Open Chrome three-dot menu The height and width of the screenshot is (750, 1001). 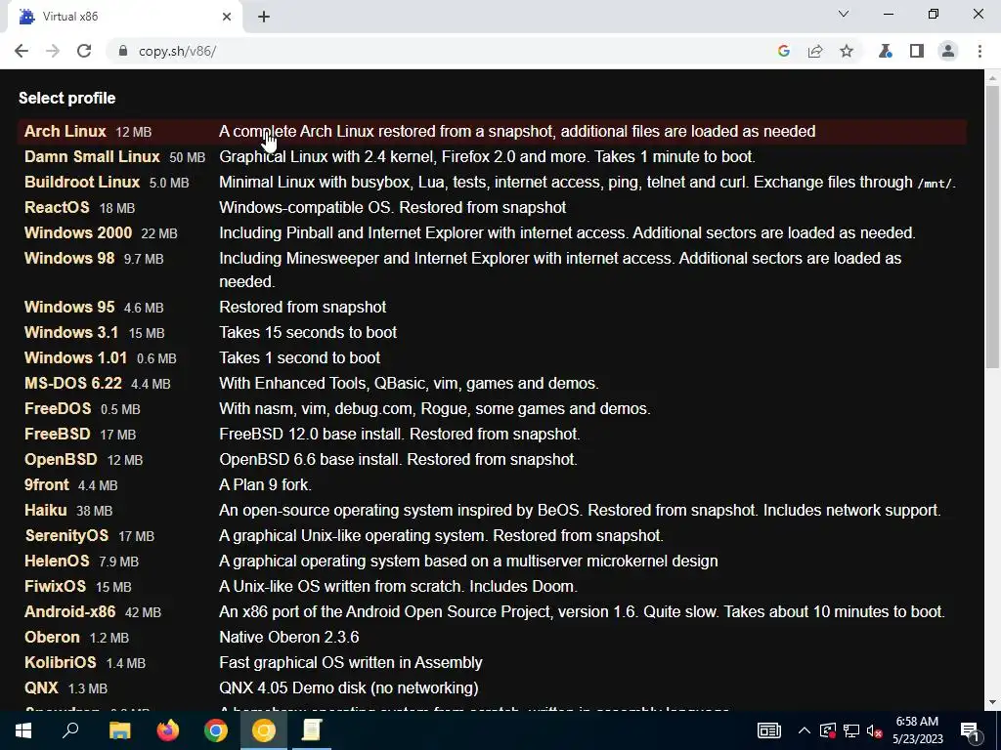[979, 51]
